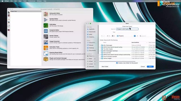Click the Refresh icon in KiCad's left toolbar
The width and height of the screenshot is (181, 101).
(x=9, y=26)
